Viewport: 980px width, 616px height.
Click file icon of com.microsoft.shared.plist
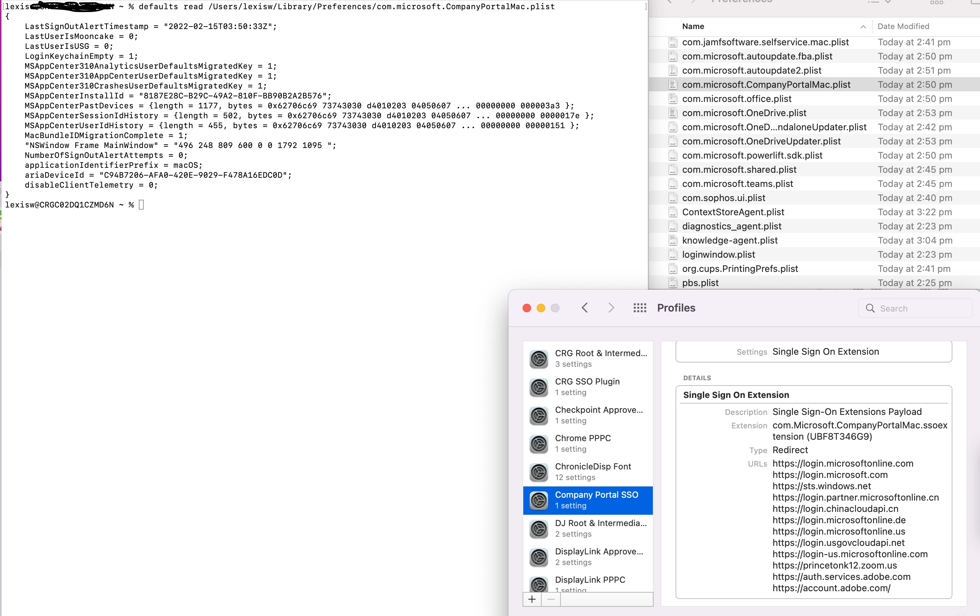tap(673, 170)
